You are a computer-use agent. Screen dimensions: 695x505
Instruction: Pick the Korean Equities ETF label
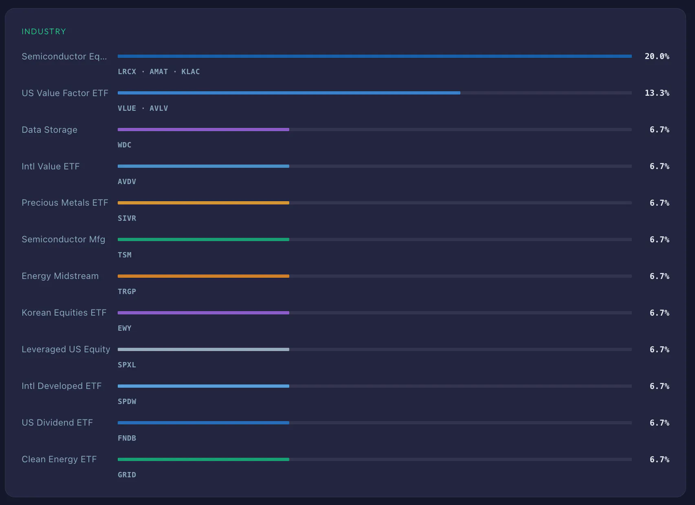[x=64, y=313]
